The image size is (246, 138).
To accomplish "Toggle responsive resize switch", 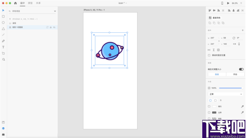I will 241,69.
